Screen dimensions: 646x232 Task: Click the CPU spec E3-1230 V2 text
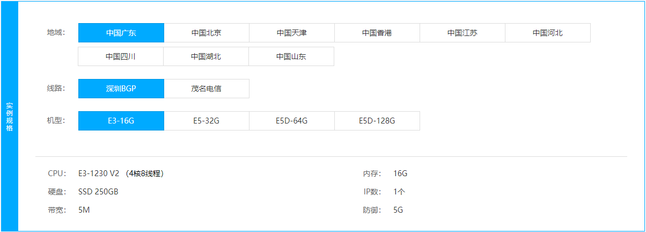click(x=99, y=173)
